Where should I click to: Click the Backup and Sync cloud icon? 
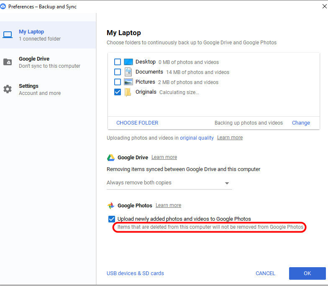[3, 7]
